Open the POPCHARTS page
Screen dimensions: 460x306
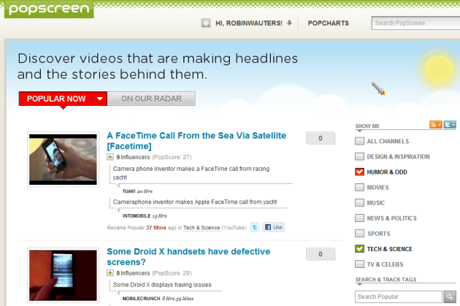click(329, 23)
